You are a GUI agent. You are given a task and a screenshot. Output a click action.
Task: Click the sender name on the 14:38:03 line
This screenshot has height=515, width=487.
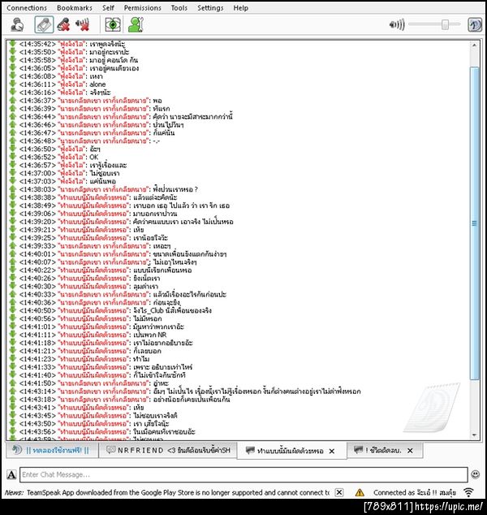click(x=104, y=189)
